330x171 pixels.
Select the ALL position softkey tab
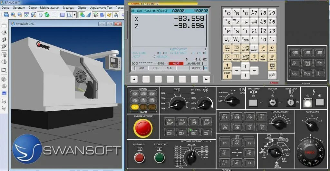coord(169,68)
